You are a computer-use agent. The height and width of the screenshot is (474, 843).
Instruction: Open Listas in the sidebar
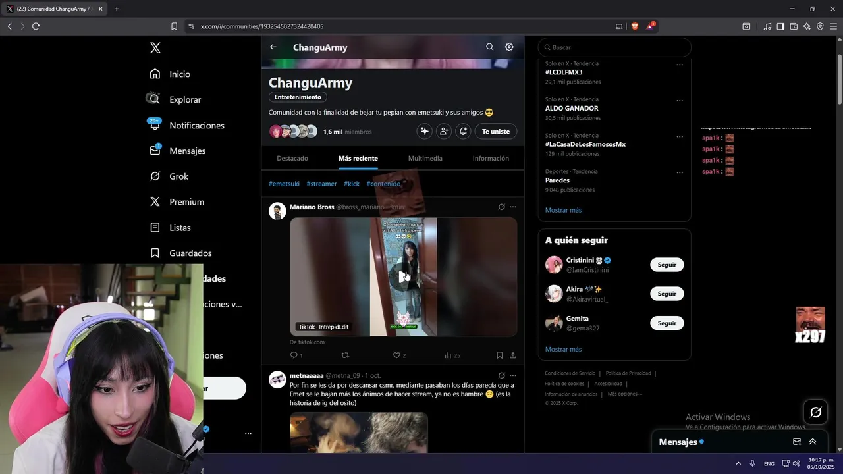pos(171,228)
